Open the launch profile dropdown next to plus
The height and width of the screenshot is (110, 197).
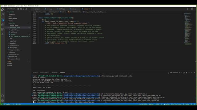(181, 73)
